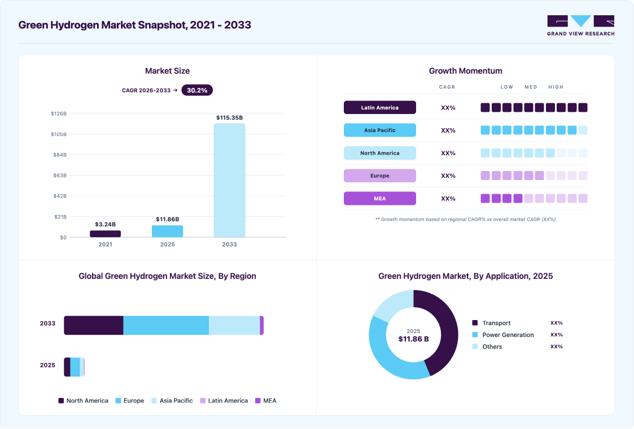Click the Europe XX% CAGR value

(448, 176)
